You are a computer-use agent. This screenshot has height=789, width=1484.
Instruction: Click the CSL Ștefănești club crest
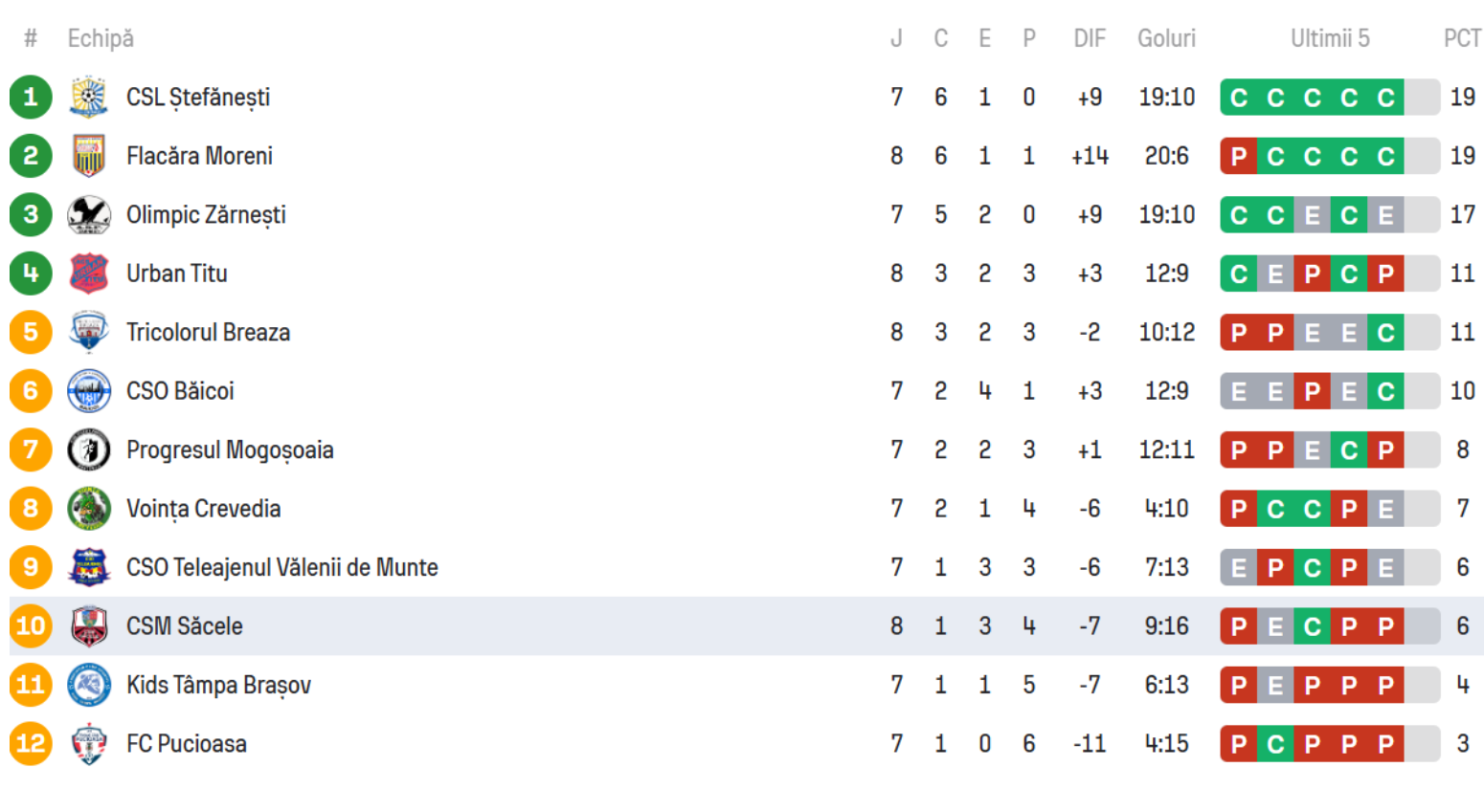[x=88, y=98]
